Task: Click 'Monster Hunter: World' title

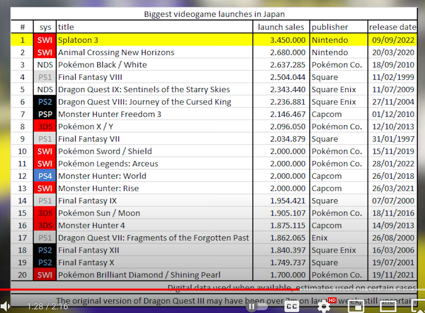Action: pyautogui.click(x=102, y=176)
